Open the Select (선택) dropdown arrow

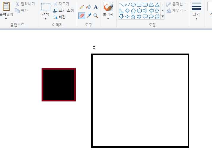45,19
